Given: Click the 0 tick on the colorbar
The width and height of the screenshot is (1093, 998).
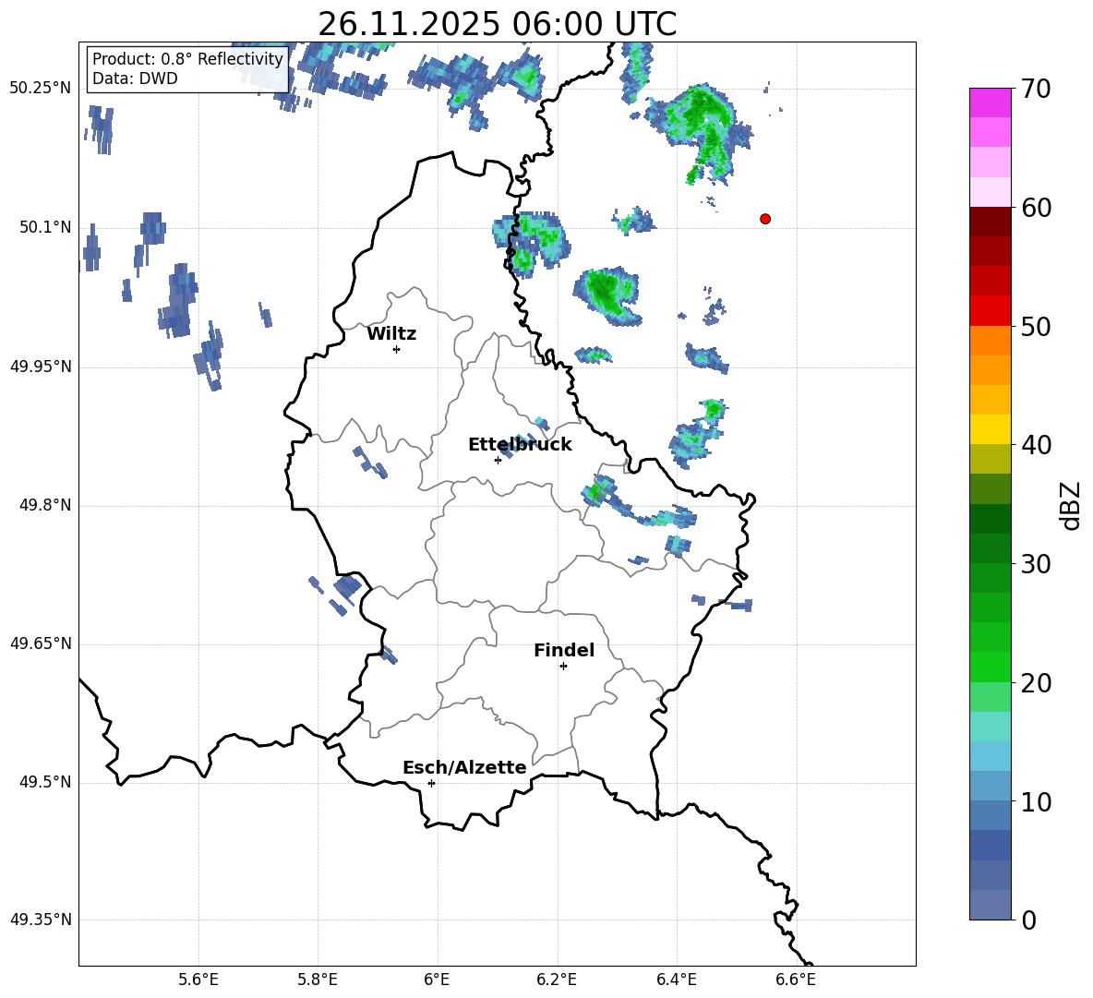Looking at the screenshot, I should (x=1029, y=920).
